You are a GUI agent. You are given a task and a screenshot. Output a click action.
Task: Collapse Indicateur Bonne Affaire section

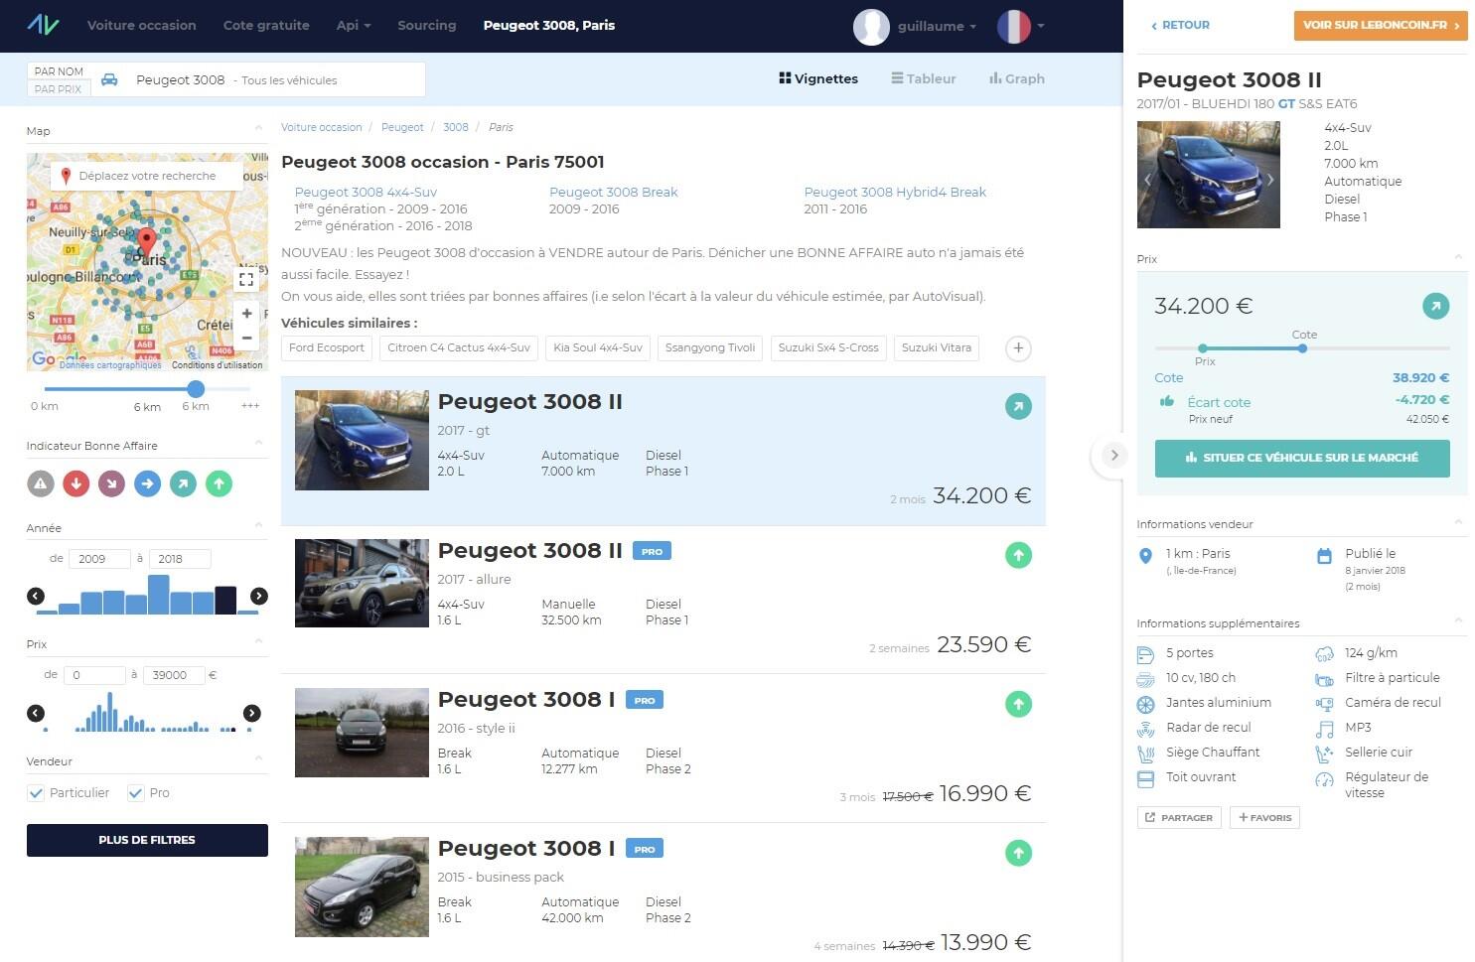258,443
